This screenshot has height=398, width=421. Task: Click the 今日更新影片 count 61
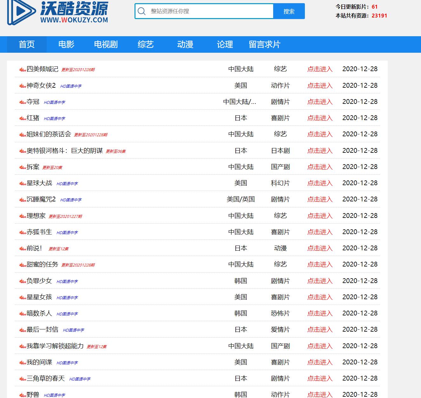coord(375,7)
